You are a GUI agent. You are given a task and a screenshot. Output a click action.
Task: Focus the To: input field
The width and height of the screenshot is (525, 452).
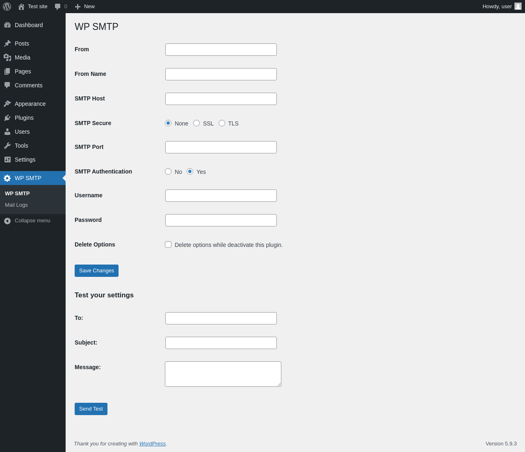221,318
